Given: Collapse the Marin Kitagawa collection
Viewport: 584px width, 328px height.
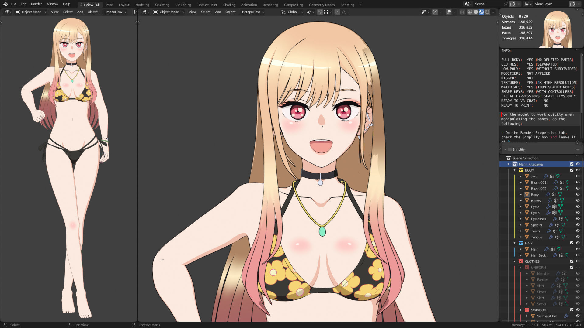Looking at the screenshot, I should 508,164.
